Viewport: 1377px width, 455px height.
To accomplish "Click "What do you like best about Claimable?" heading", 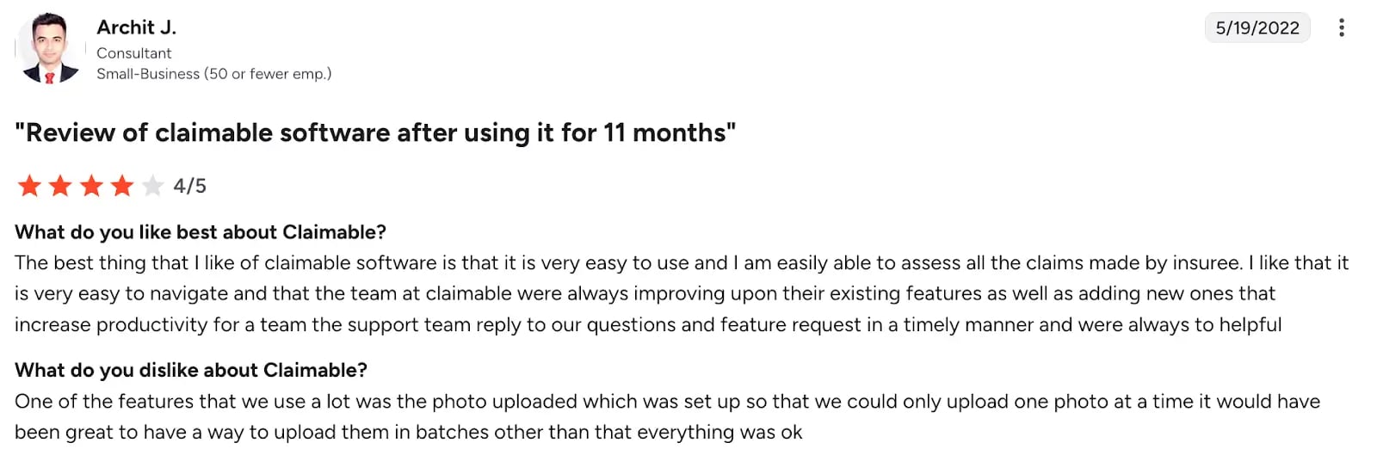I will click(x=201, y=232).
